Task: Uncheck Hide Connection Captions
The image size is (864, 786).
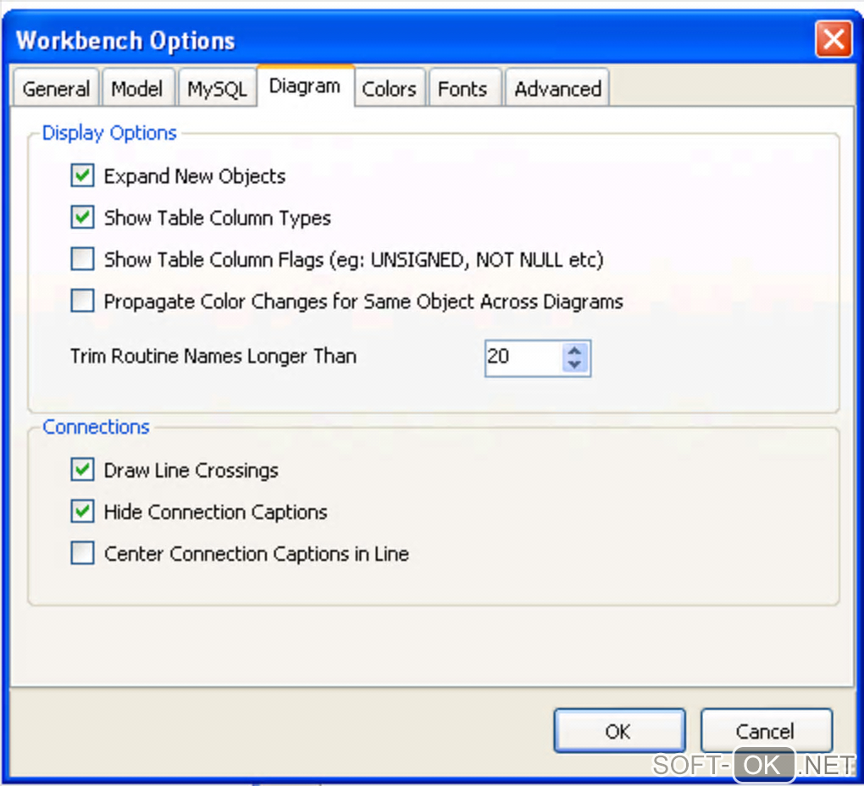Action: 83,511
